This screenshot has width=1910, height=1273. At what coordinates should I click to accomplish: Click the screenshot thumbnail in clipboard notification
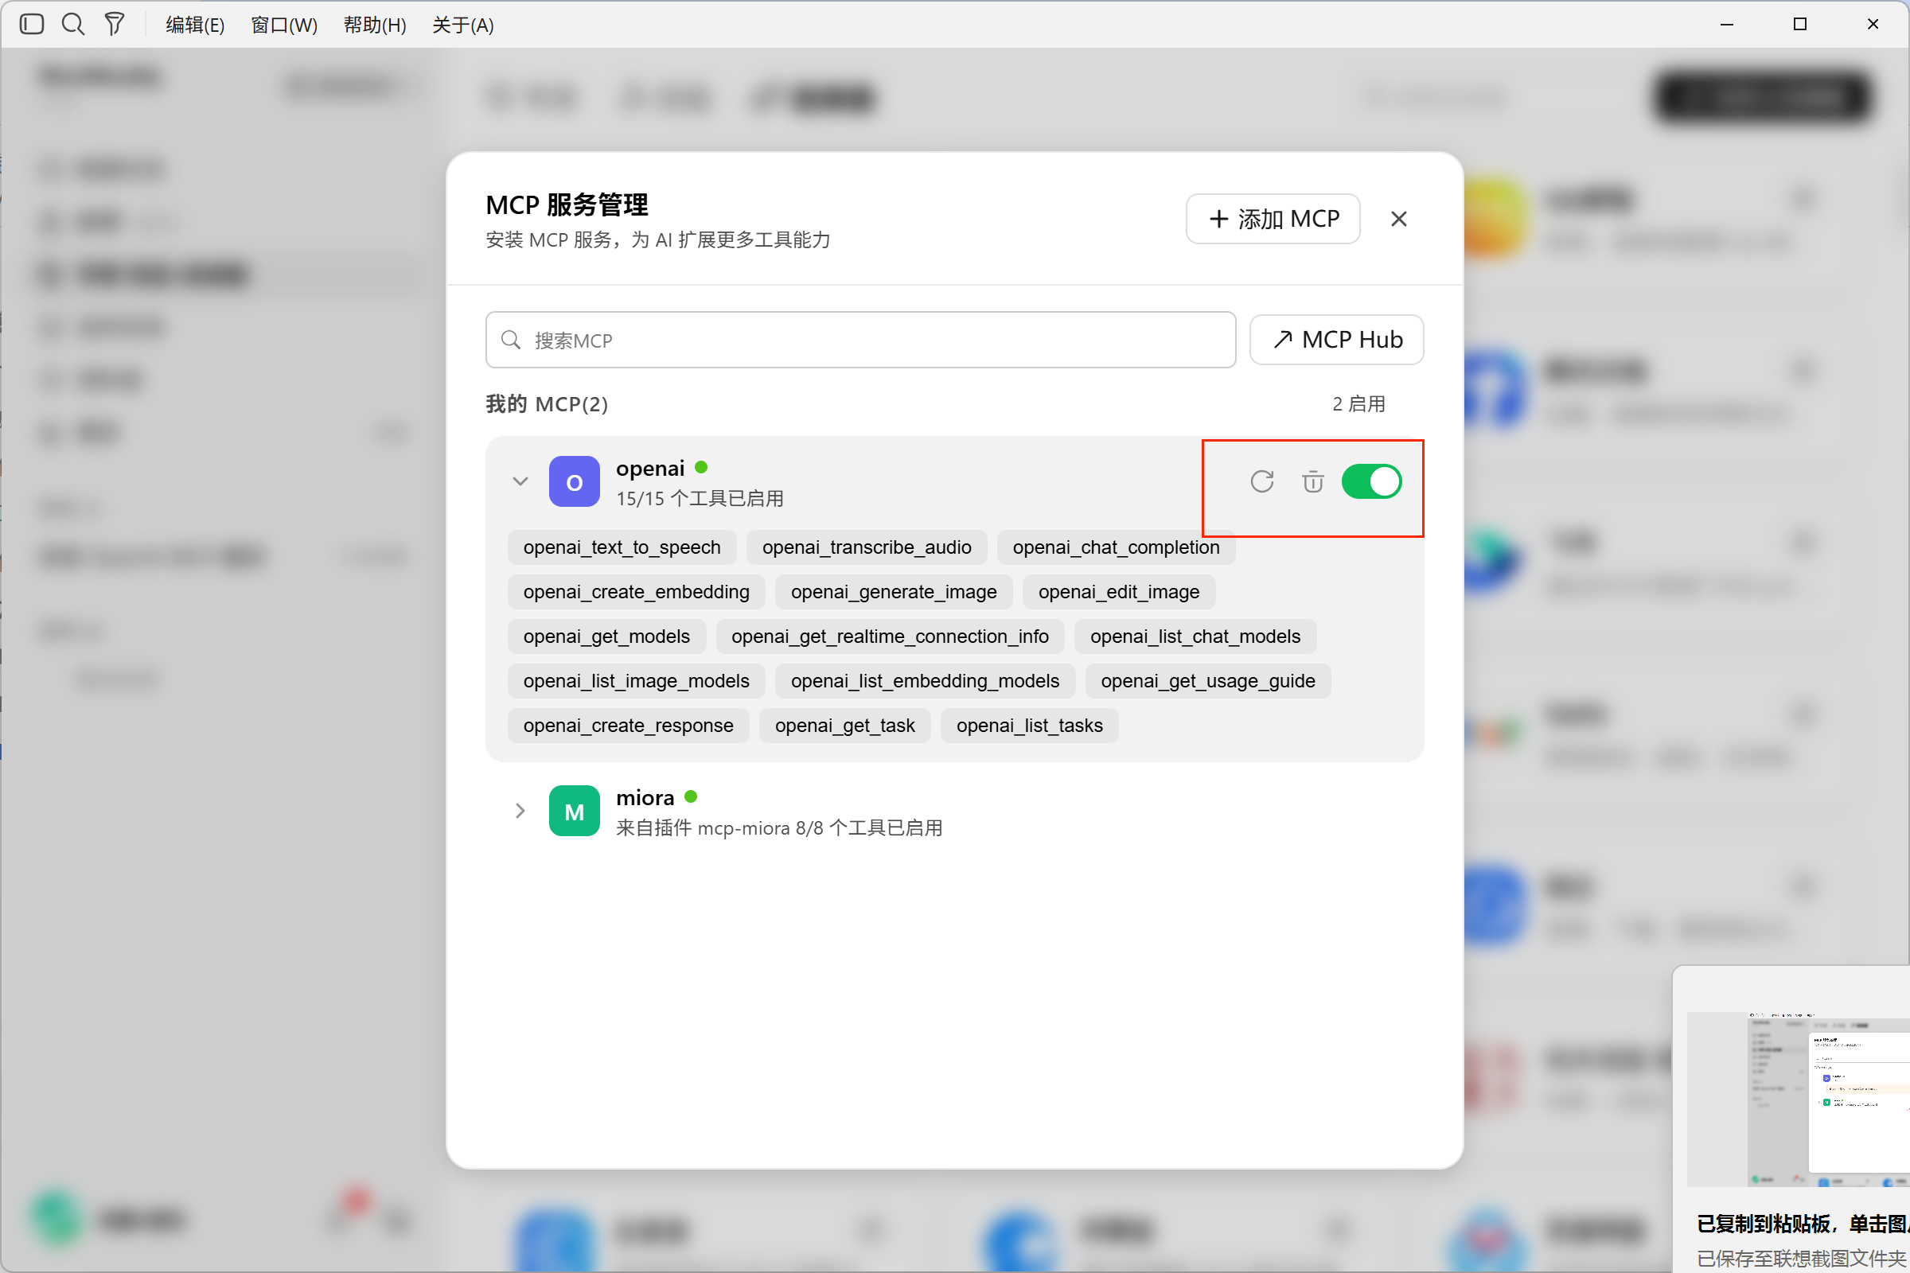point(1798,1099)
